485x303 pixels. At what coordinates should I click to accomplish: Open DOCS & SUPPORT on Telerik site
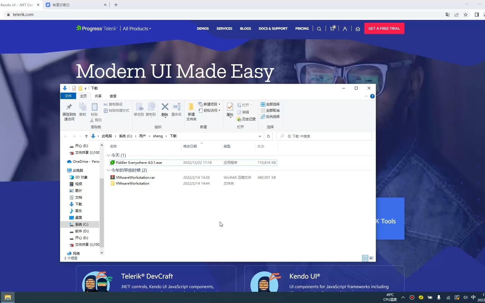coord(273,29)
